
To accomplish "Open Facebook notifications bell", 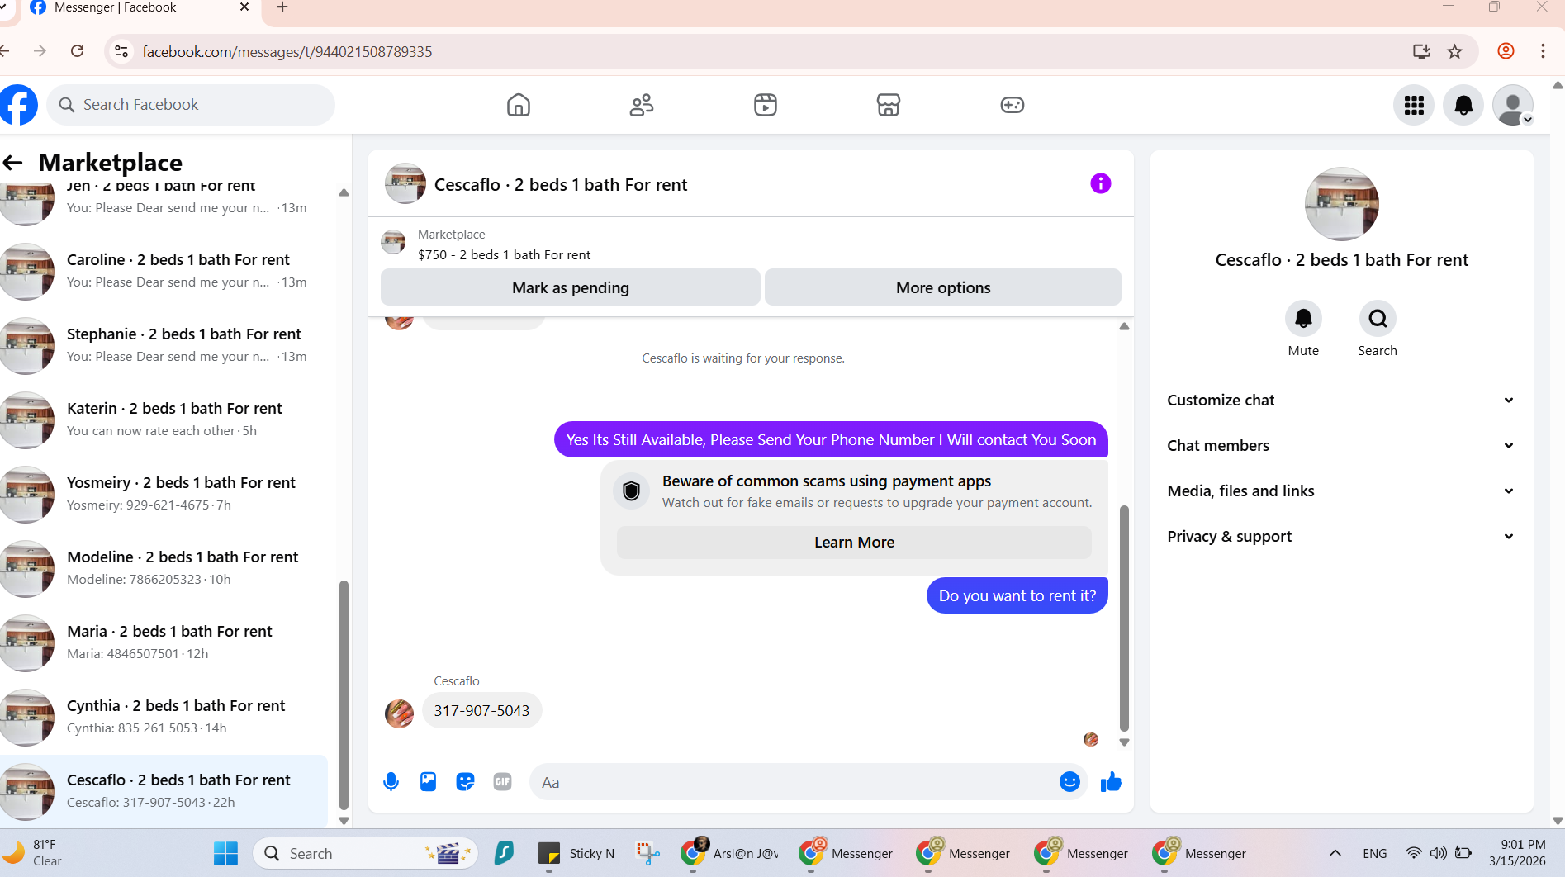I will coord(1463,105).
